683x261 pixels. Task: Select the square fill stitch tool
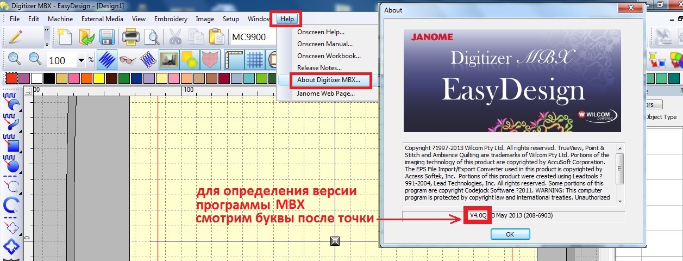[11, 144]
